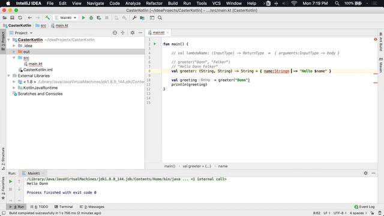This screenshot has height=216, width=384.
Task: Expand the out folder
Action: click(14, 52)
